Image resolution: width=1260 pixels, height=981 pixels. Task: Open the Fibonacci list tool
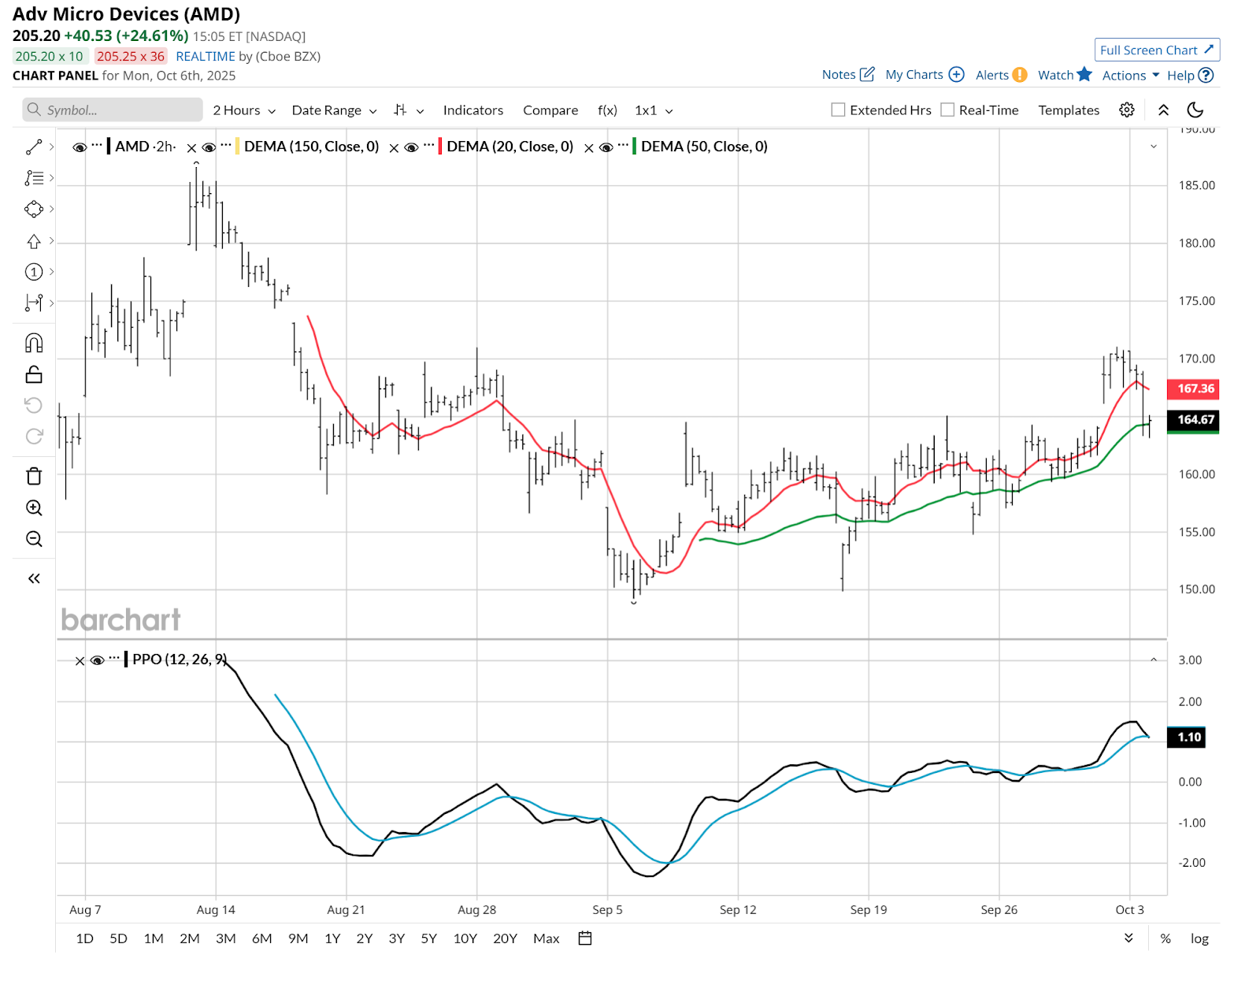coord(34,178)
